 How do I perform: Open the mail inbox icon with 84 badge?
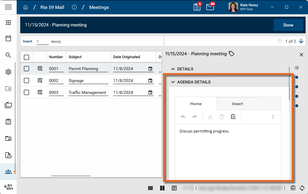[210, 7]
